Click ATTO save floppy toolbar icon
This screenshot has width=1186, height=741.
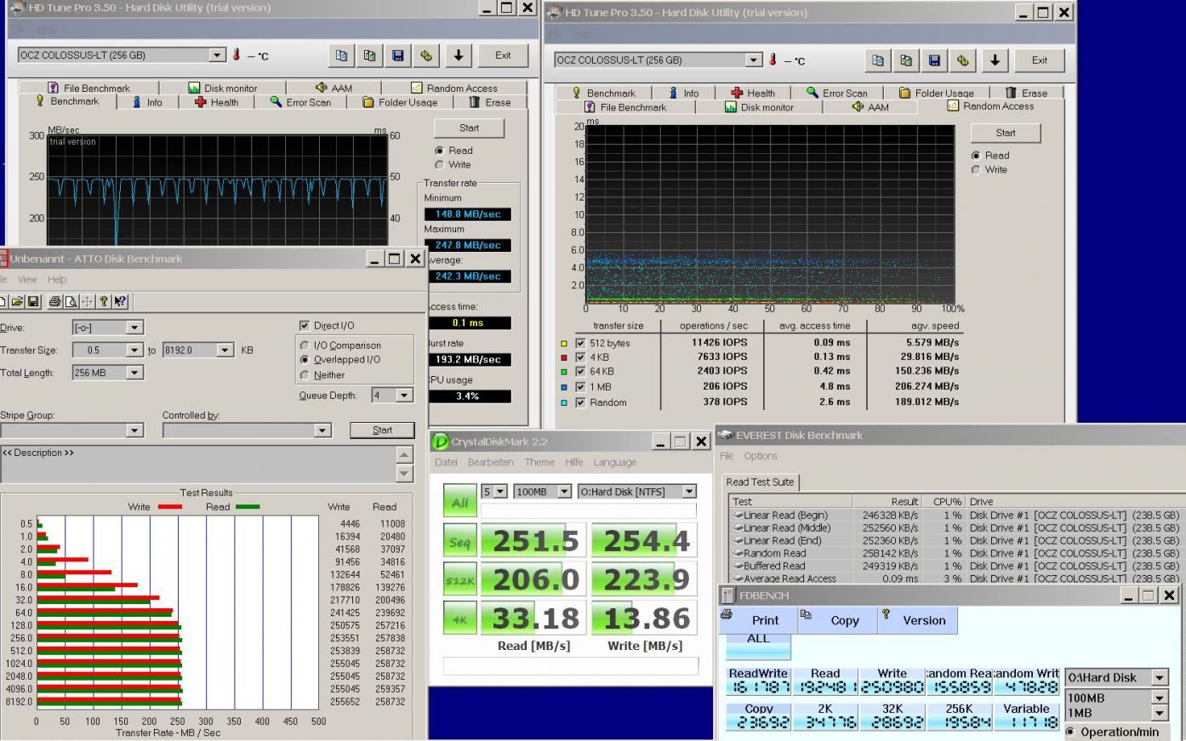pos(33,301)
